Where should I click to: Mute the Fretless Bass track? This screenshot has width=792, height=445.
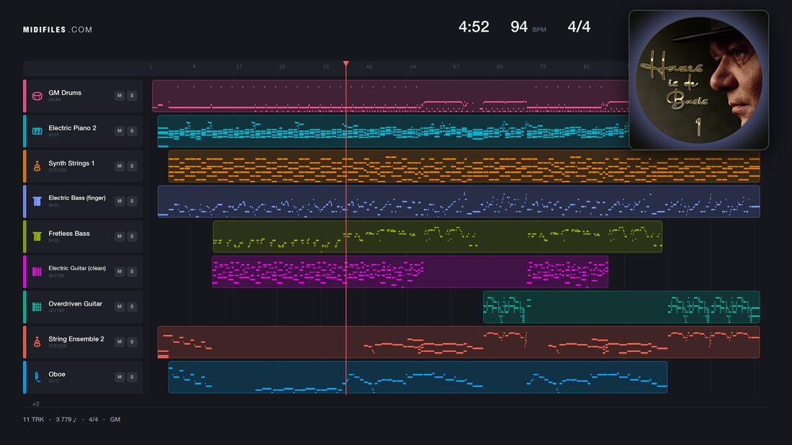point(120,236)
